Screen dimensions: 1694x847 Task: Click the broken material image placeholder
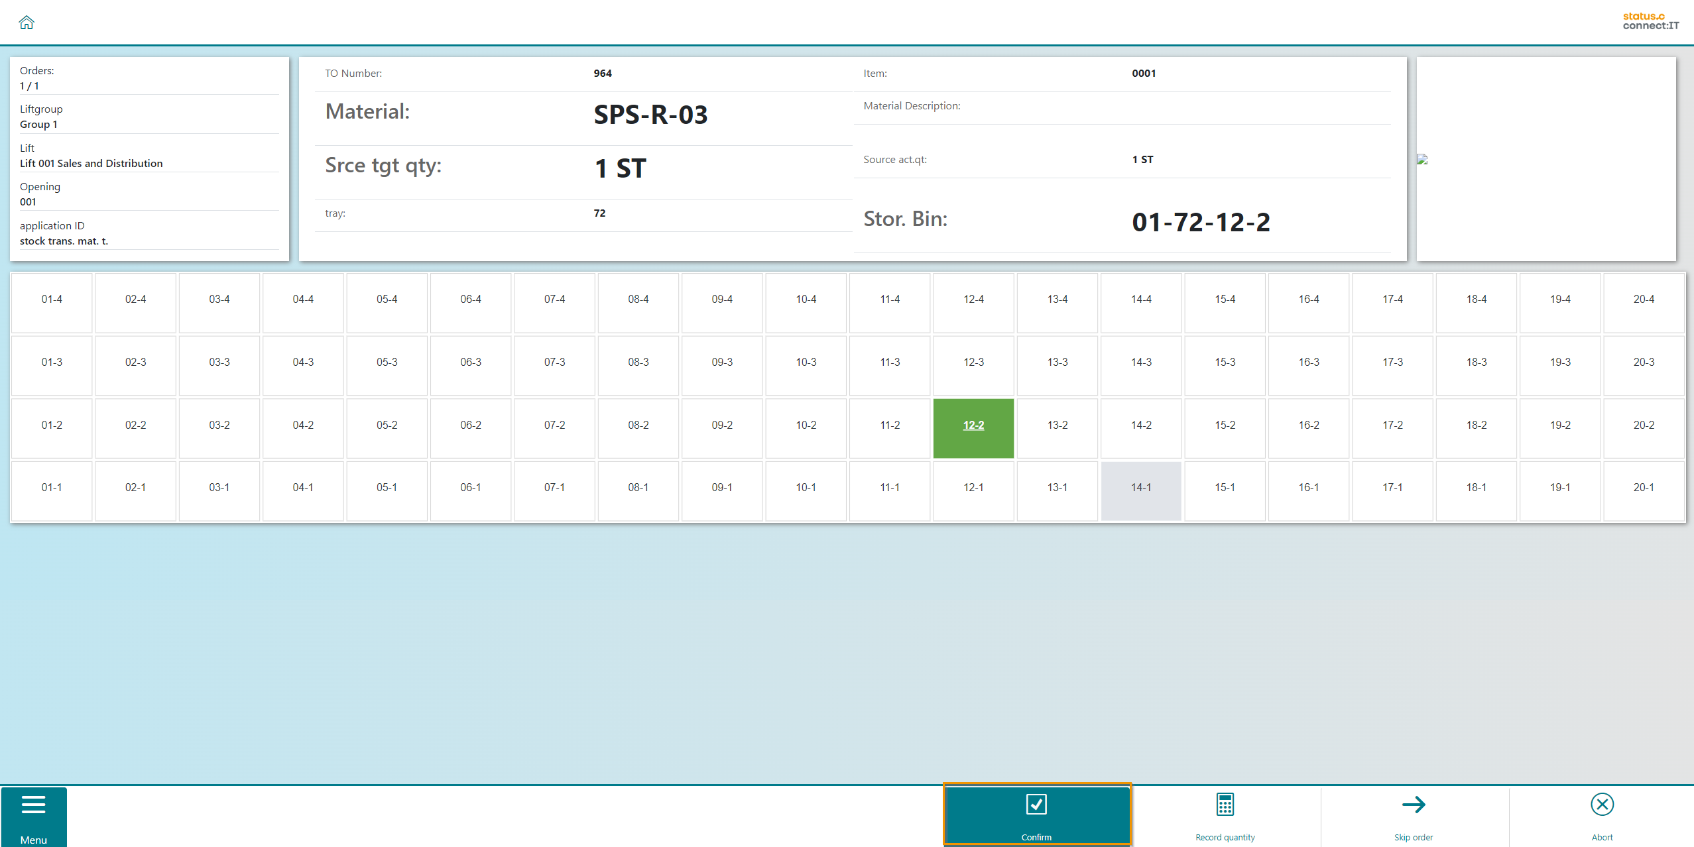pyautogui.click(x=1422, y=159)
